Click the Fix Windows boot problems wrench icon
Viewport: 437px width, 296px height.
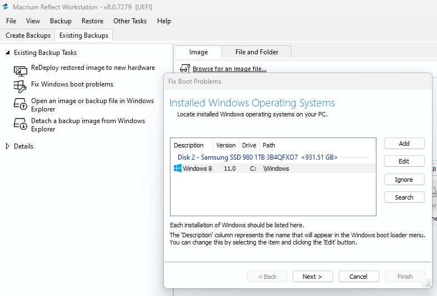tap(20, 86)
